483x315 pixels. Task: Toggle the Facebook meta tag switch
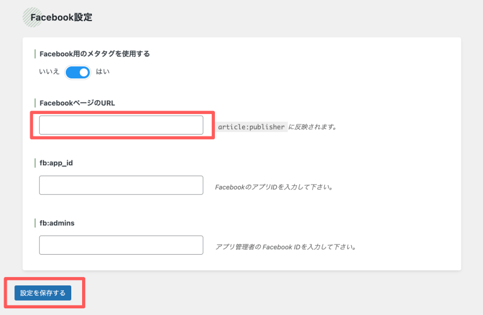tap(78, 72)
